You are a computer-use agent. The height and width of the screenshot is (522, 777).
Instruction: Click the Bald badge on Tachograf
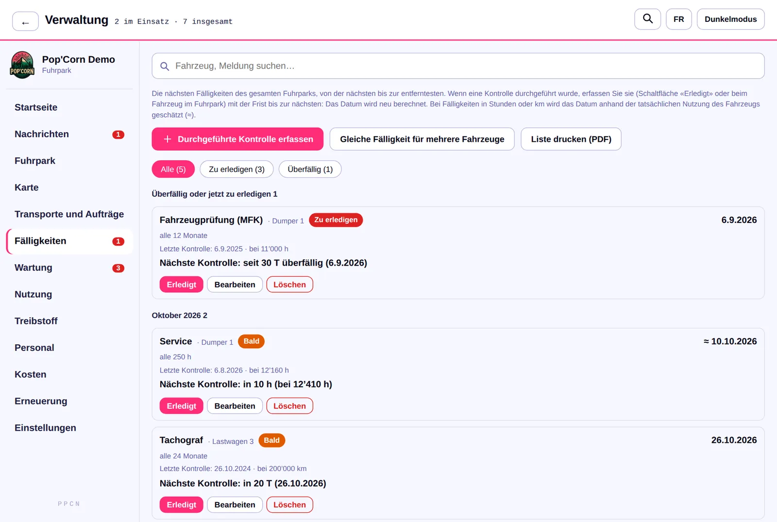[271, 440]
